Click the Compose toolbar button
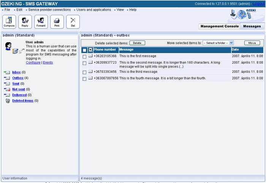266x183 pixels. 9,22
